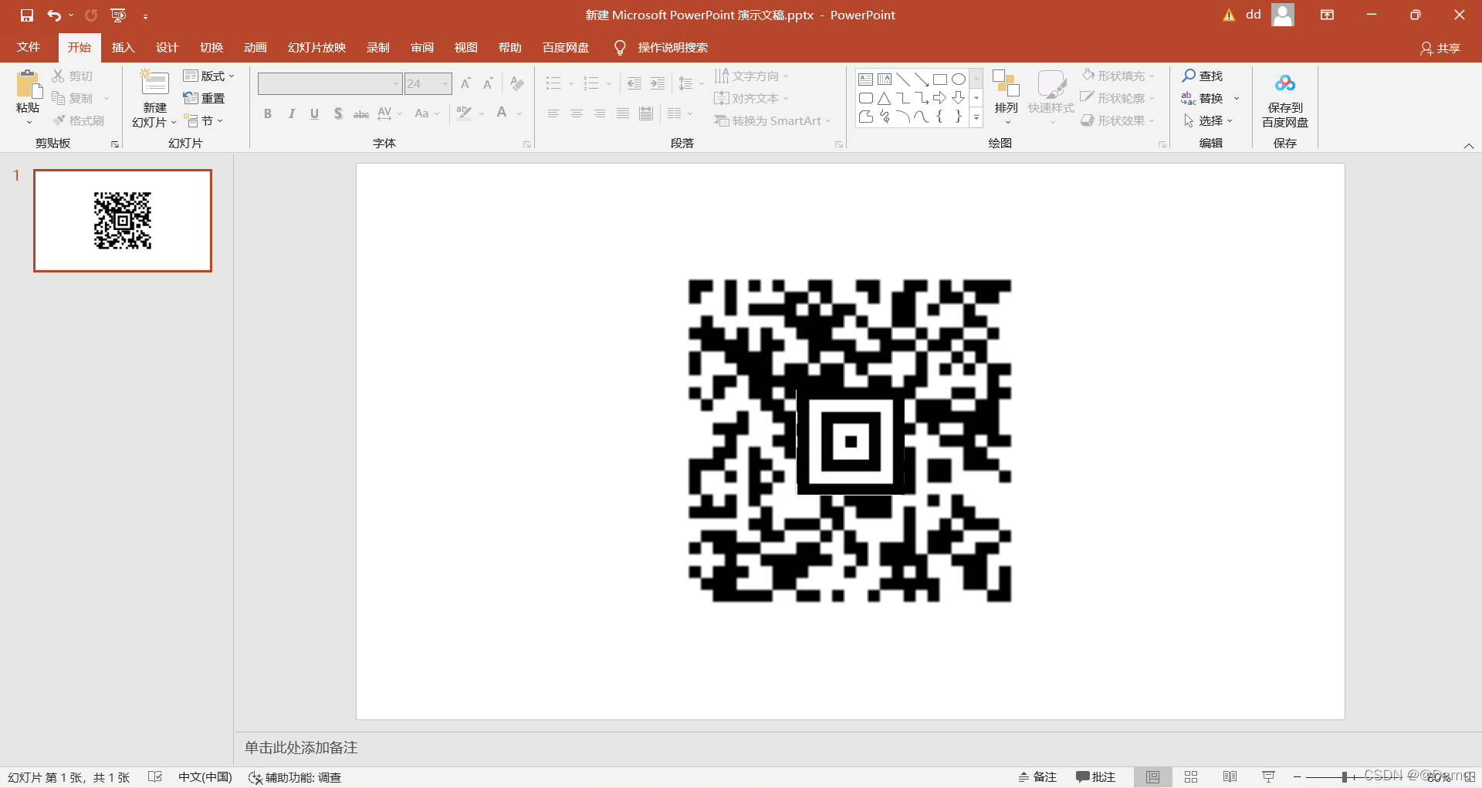Justify paragraph text
Image resolution: width=1482 pixels, height=788 pixels.
click(623, 113)
